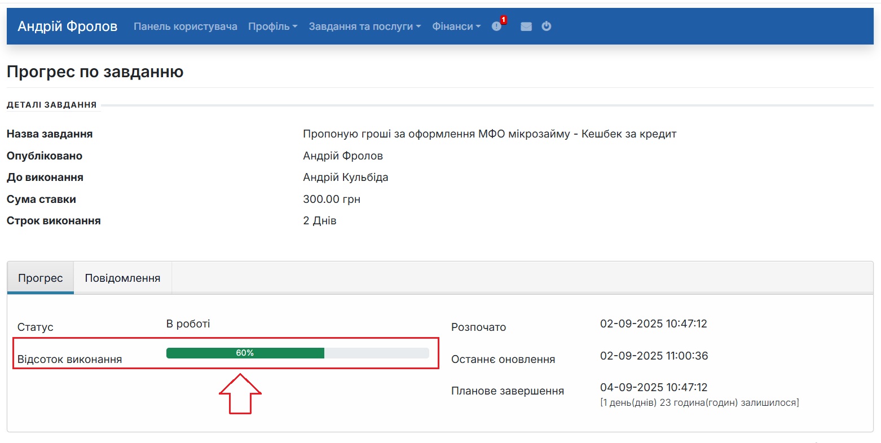Viewport: 881px width, 443px height.
Task: Click the В роботі status text
Action: [x=187, y=324]
